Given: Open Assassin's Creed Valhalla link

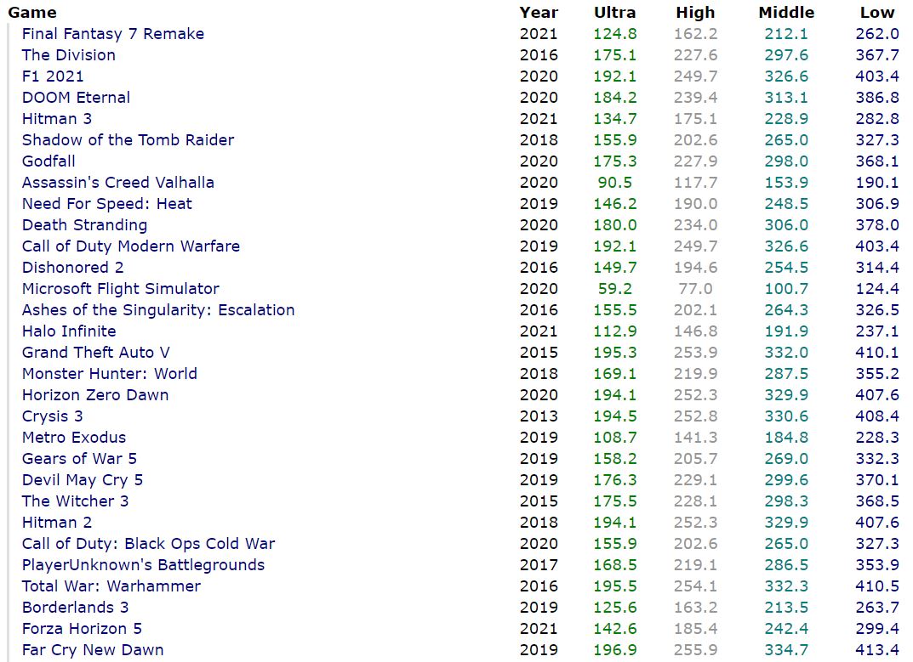Looking at the screenshot, I should click(x=118, y=183).
